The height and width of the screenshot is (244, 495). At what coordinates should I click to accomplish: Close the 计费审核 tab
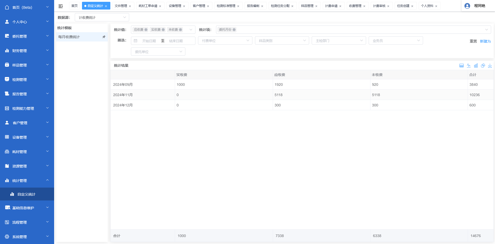coord(388,6)
